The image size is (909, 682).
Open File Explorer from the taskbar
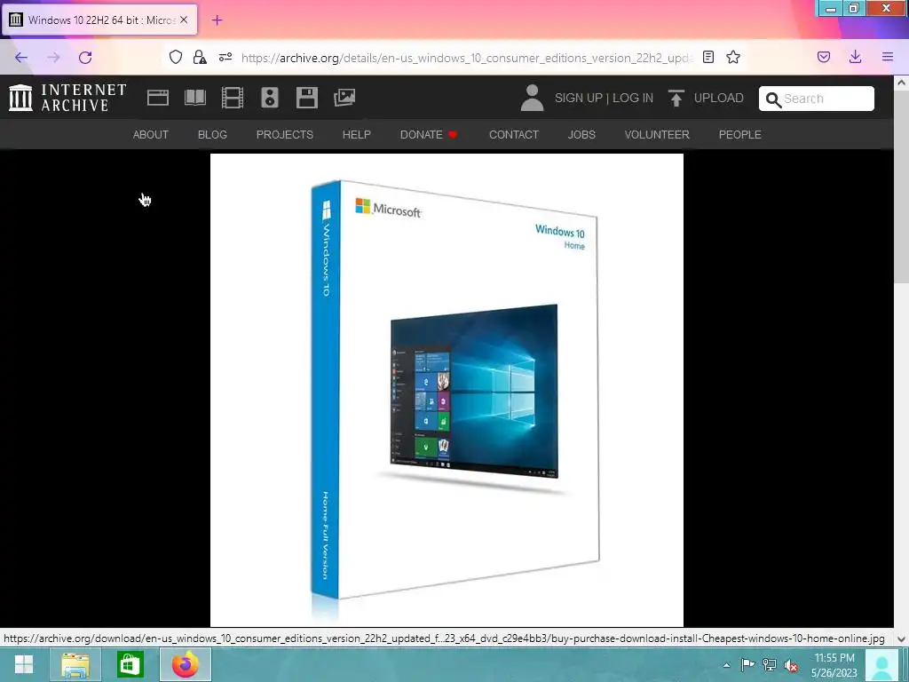[75, 664]
